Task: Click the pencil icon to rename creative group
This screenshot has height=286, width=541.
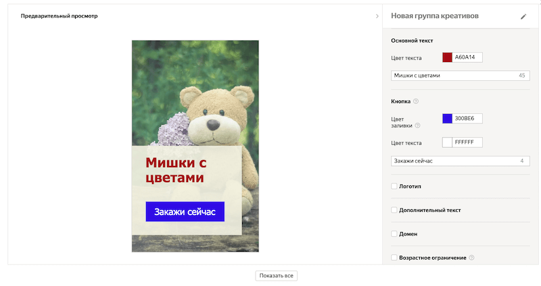Action: pyautogui.click(x=523, y=16)
